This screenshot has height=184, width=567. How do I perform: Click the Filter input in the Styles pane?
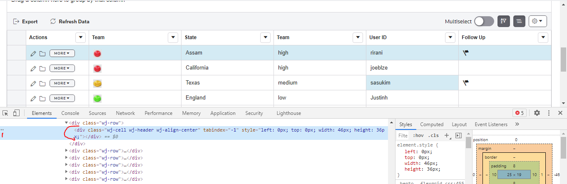click(x=403, y=135)
